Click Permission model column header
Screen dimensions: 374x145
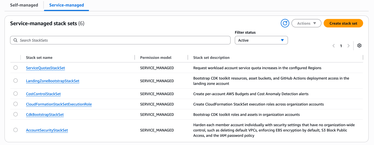point(156,58)
